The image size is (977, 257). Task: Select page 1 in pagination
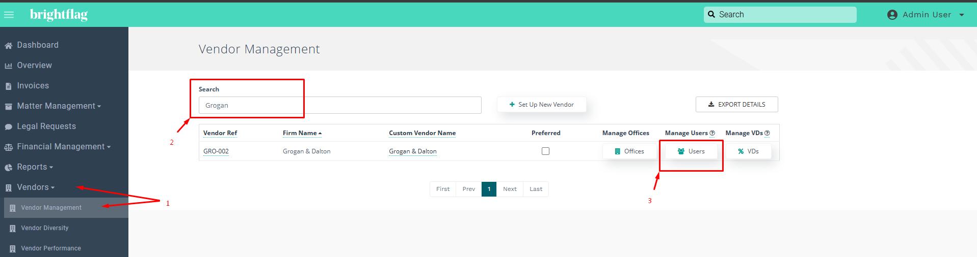(489, 189)
